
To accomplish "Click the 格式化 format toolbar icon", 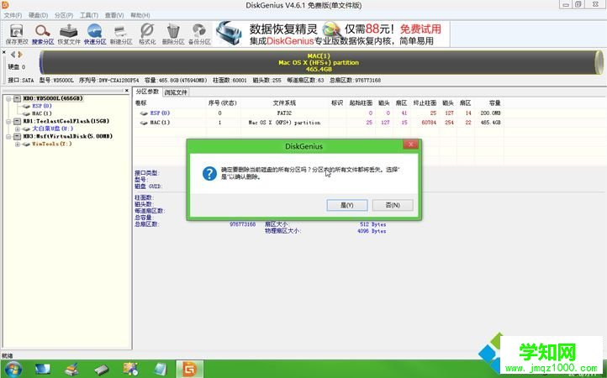I will (147, 34).
